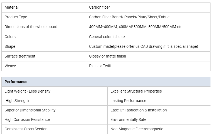
Task: Click the Performance table header
Action: [106, 82]
